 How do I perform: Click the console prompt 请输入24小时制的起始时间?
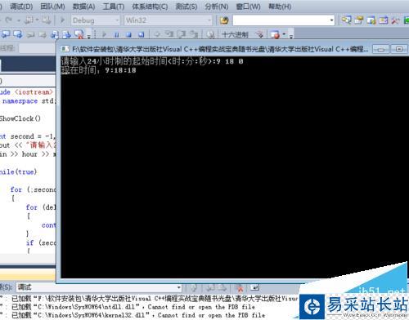115,61
